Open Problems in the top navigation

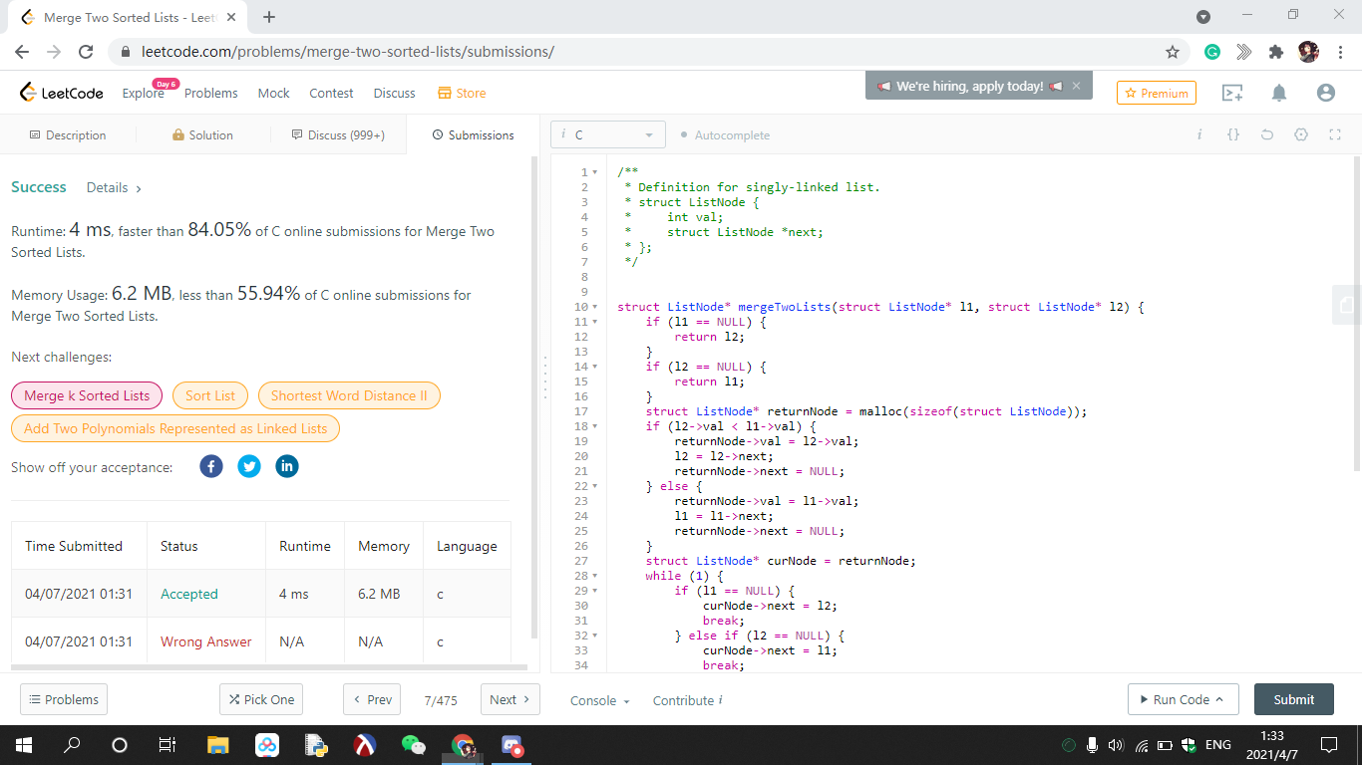(211, 93)
